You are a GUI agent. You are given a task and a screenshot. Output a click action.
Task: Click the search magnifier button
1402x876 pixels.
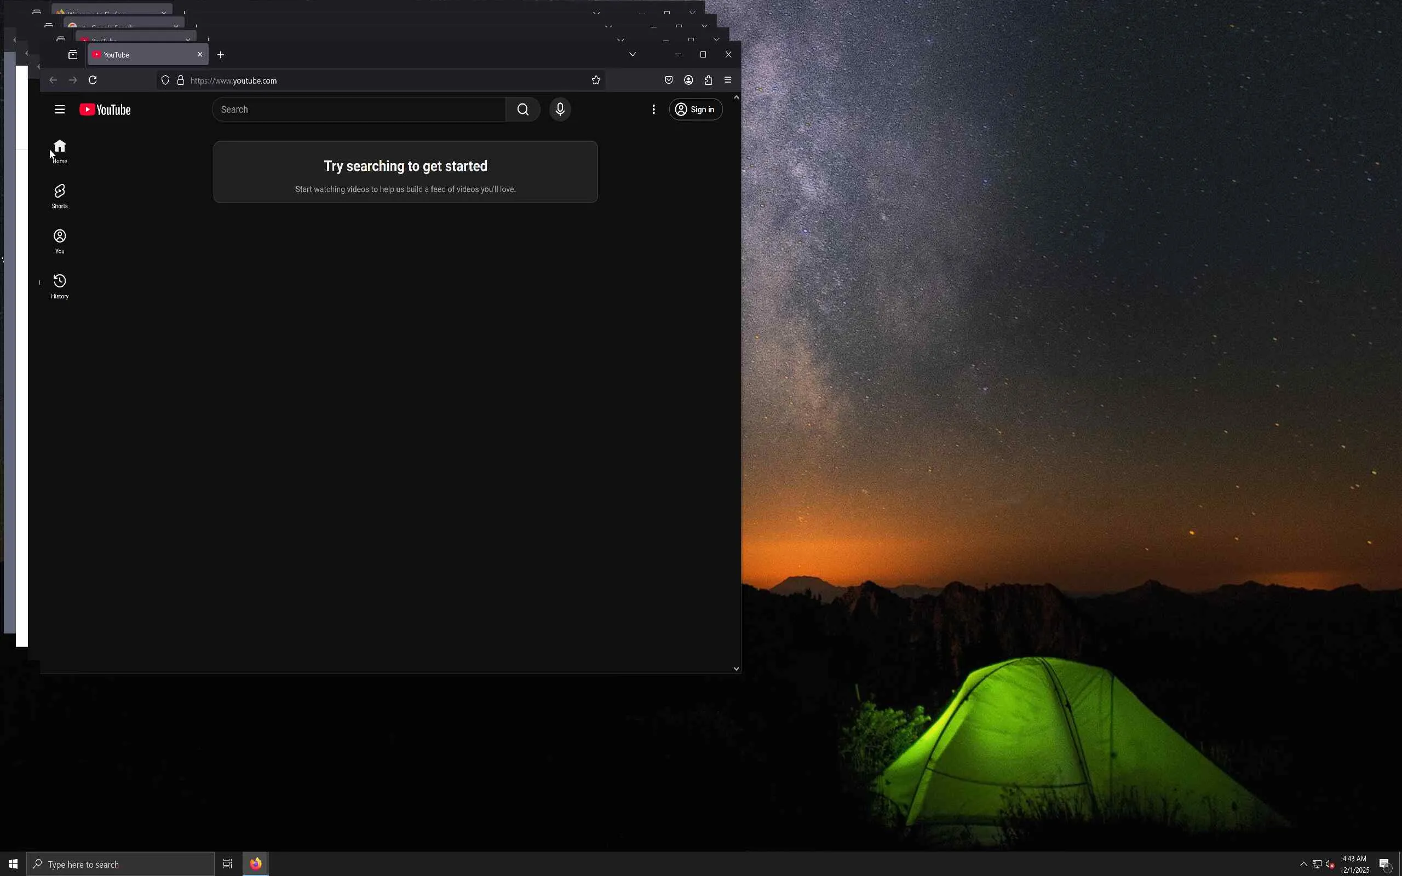pos(522,109)
